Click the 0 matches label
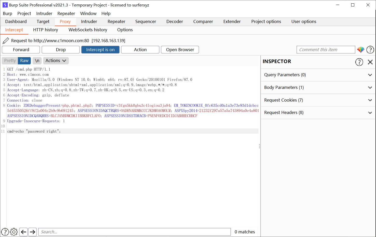376x237 pixels. tap(245, 232)
